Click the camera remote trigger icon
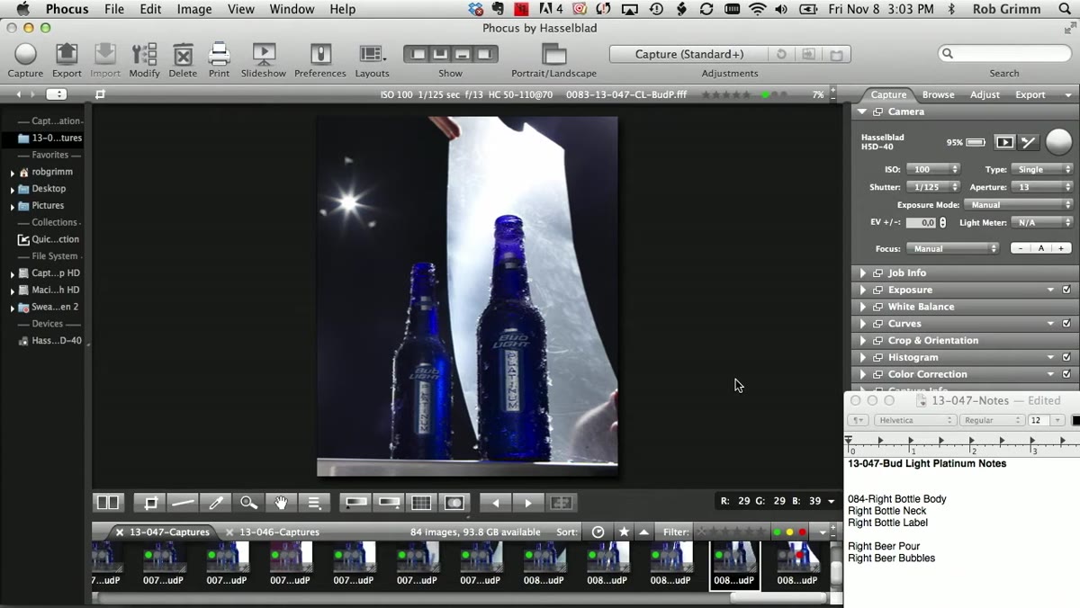Viewport: 1080px width, 608px height. [x=1029, y=142]
